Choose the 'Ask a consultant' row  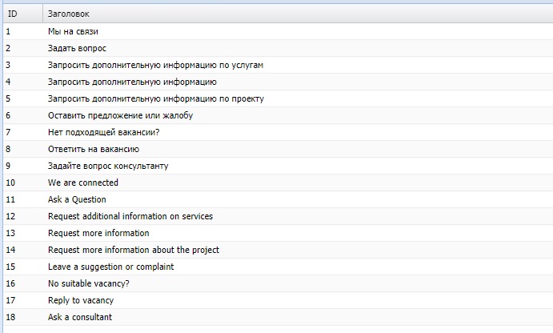pos(80,317)
